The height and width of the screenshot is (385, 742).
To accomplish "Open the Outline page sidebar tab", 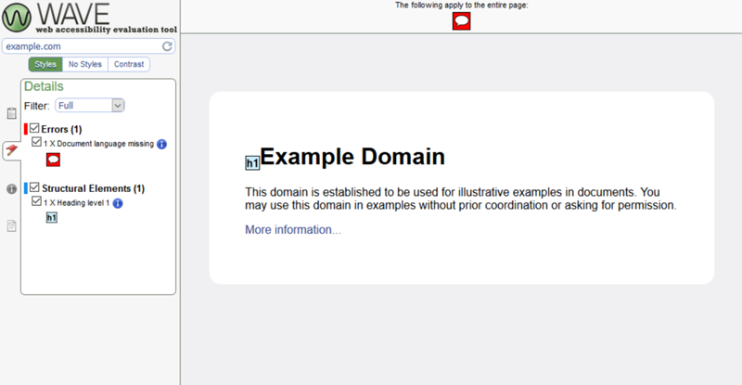I will pos(11,225).
